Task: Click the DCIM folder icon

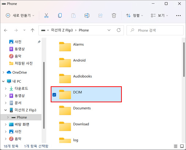Action: click(x=65, y=94)
